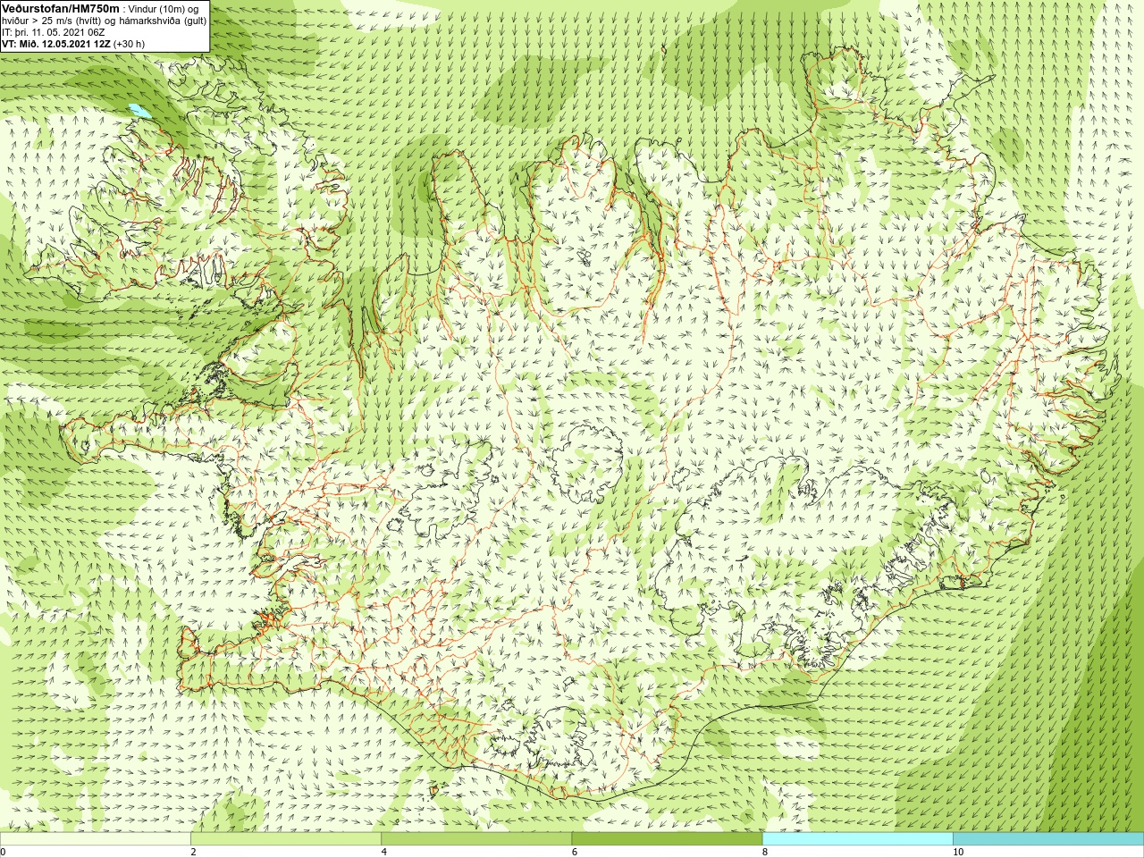Click the legend value label '2'
This screenshot has height=858, width=1144.
[x=193, y=852]
